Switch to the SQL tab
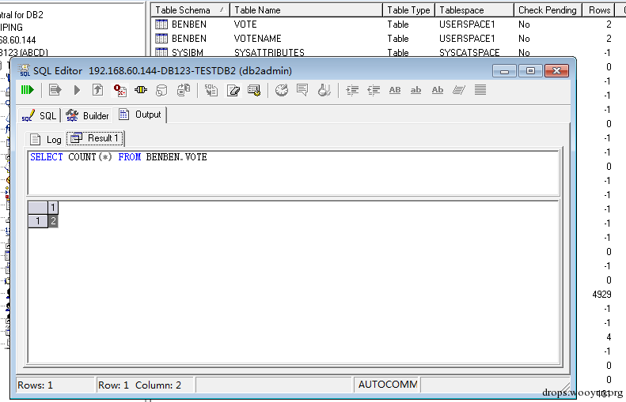Viewport: 626px width, 402px height. [39, 115]
